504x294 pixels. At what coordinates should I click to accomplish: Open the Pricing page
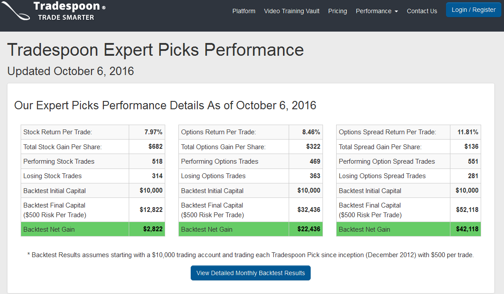337,11
